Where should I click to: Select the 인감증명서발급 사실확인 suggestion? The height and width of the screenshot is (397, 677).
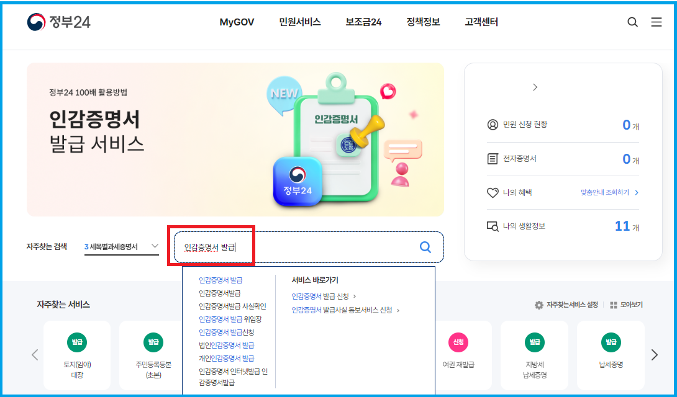(232, 306)
